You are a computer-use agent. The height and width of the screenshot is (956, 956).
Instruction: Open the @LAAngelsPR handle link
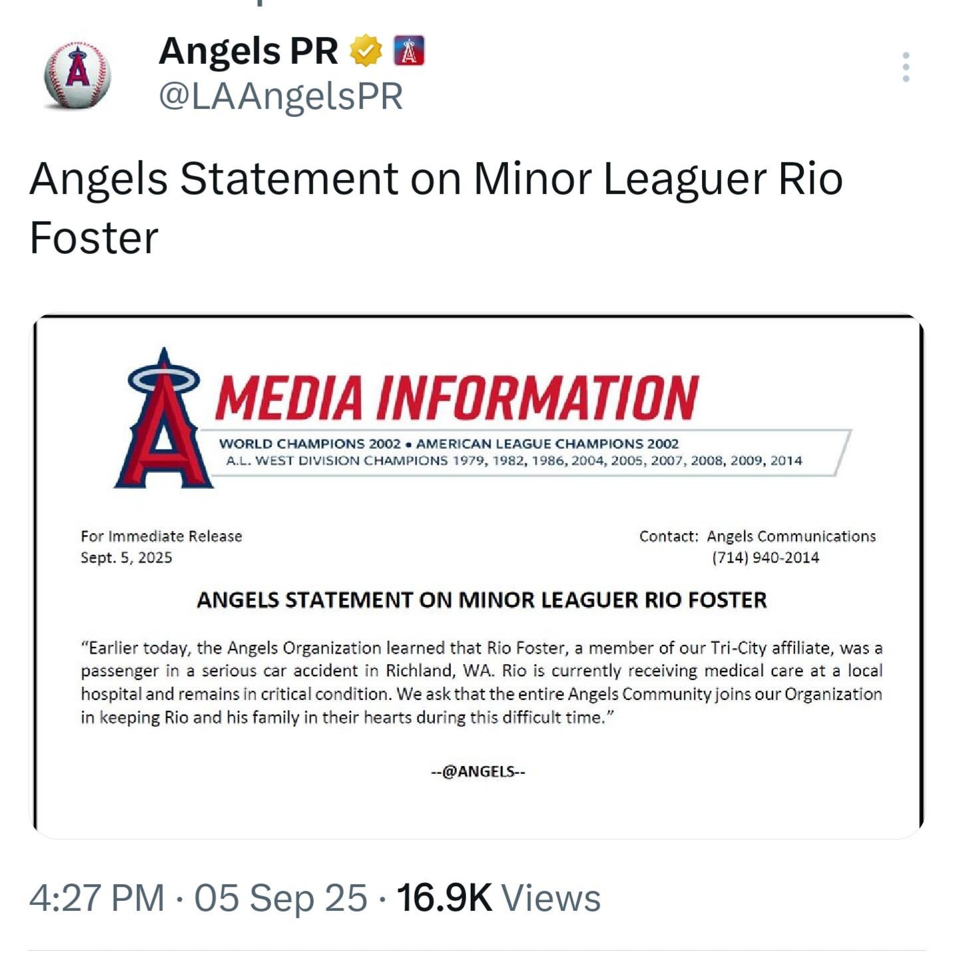(x=281, y=97)
